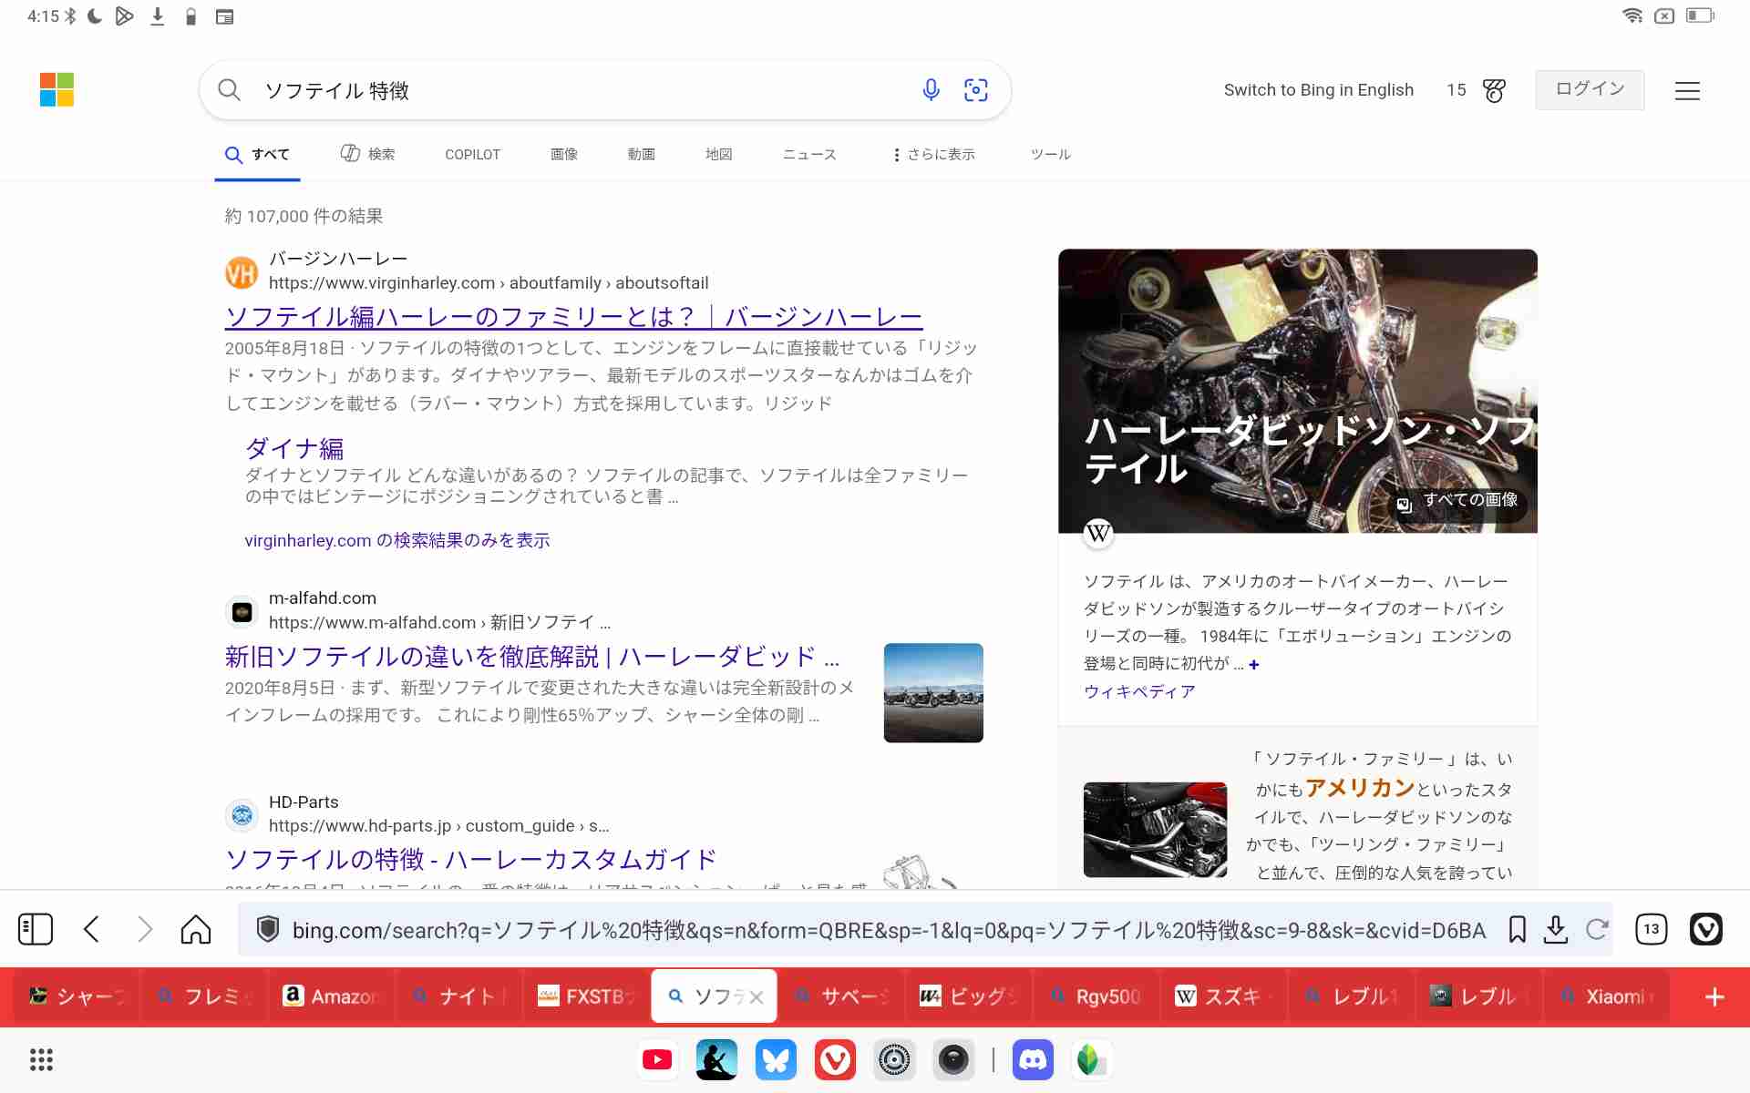Reload the page using refresh icon
Screen dimensions: 1750x1093
1597,929
